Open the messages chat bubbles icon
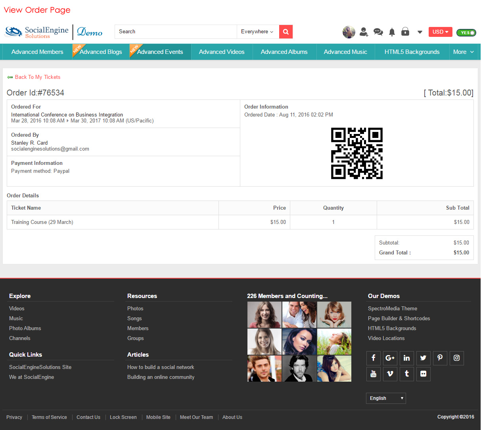 [378, 32]
